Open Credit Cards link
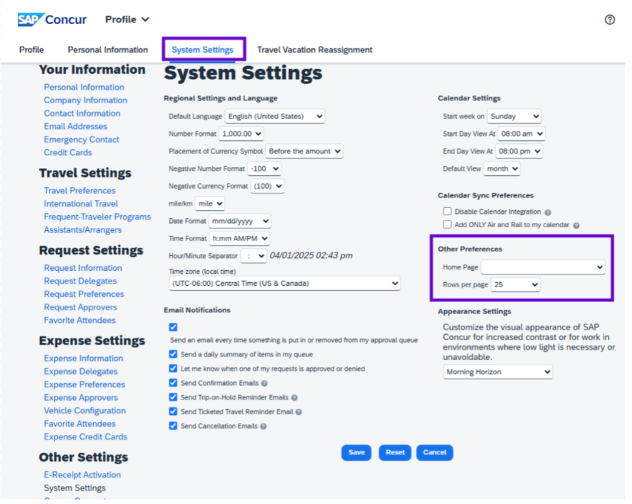Image resolution: width=632 pixels, height=504 pixels. pos(68,153)
